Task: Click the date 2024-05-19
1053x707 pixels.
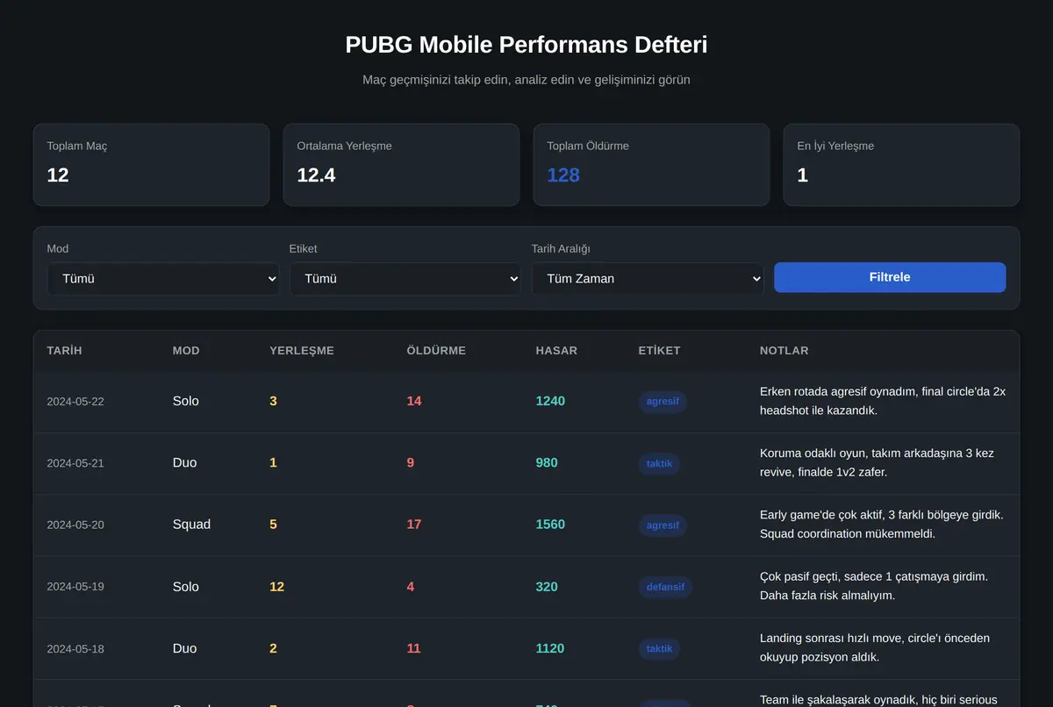Action: point(75,587)
